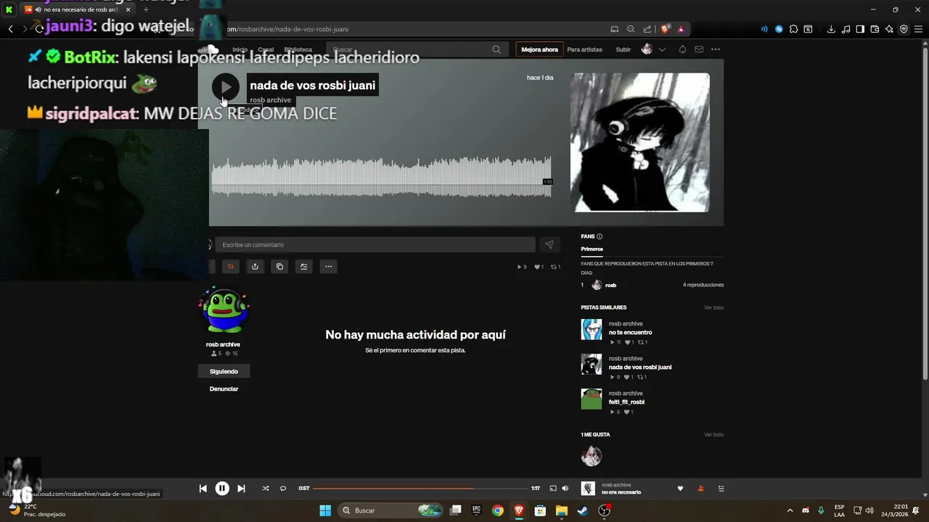Open Ver todo for Pistas similares
This screenshot has width=929, height=522.
pos(713,307)
